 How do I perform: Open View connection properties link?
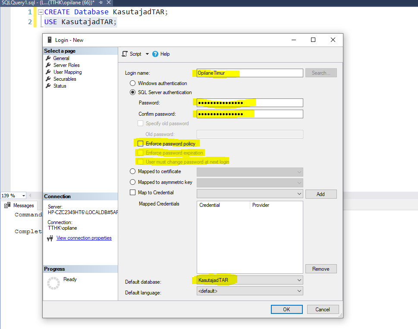[84, 238]
